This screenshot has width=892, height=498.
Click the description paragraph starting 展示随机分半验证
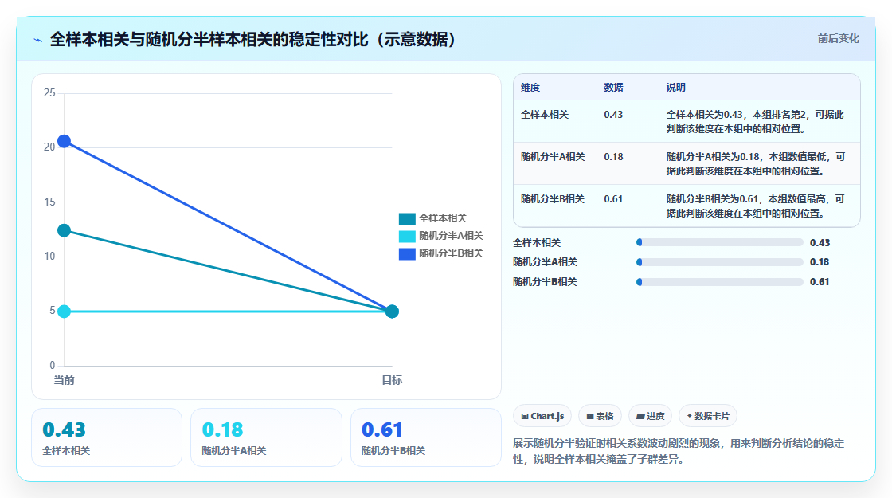[679, 451]
